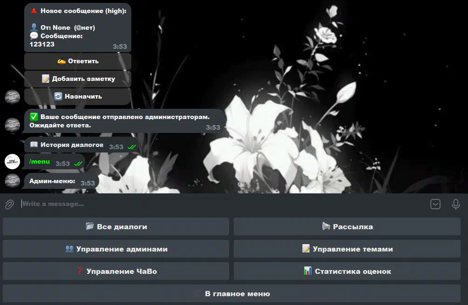Click the /menu command link

(x=40, y=162)
